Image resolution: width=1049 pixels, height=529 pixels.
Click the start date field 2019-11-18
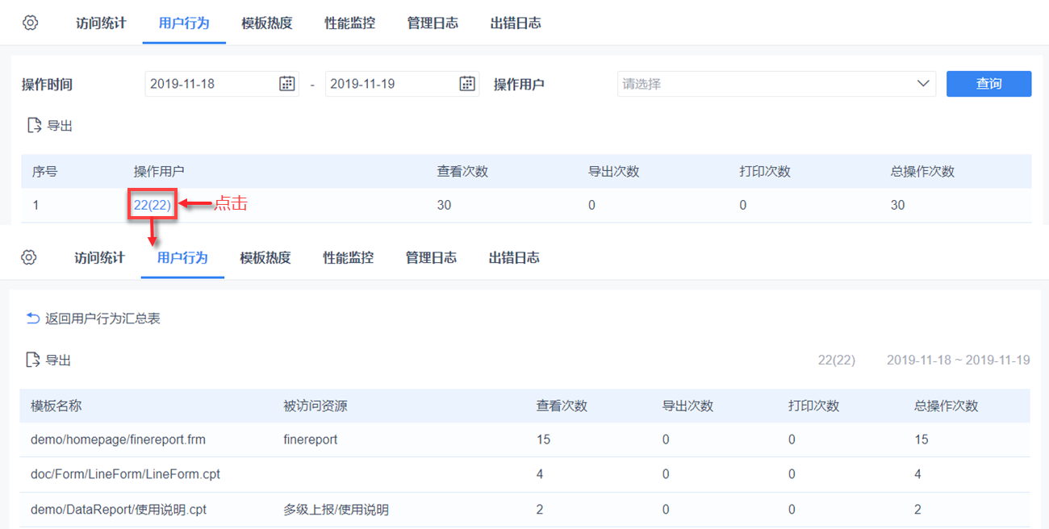pyautogui.click(x=210, y=83)
